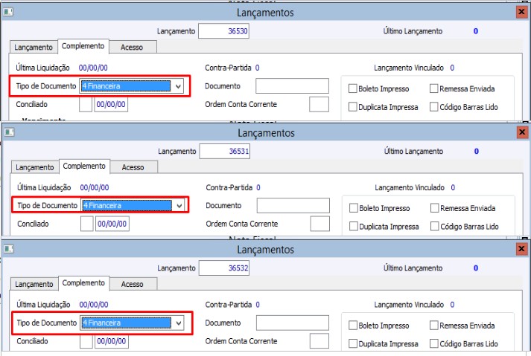Check Remessa Enviada in the Lançamento 36531 window
The width and height of the screenshot is (531, 356).
click(434, 208)
